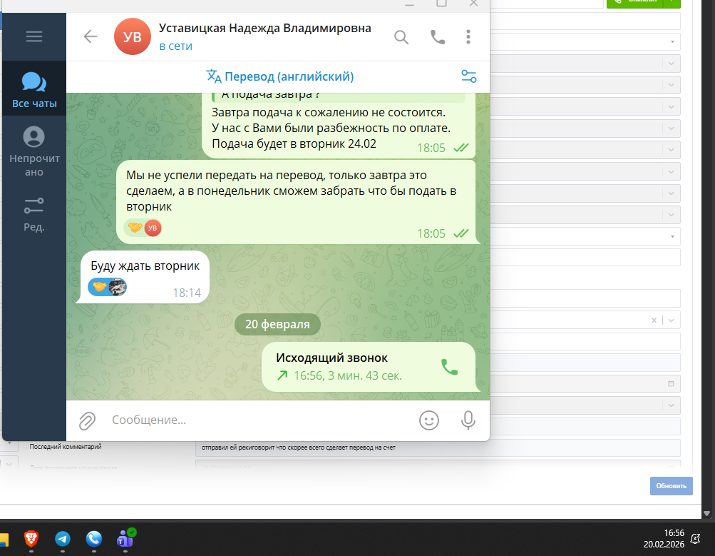The width and height of the screenshot is (715, 556).
Task: Click Перевод (английский) translate bar
Action: click(280, 76)
